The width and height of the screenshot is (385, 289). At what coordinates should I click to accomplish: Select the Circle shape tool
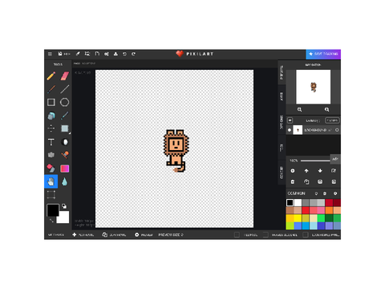(x=65, y=102)
